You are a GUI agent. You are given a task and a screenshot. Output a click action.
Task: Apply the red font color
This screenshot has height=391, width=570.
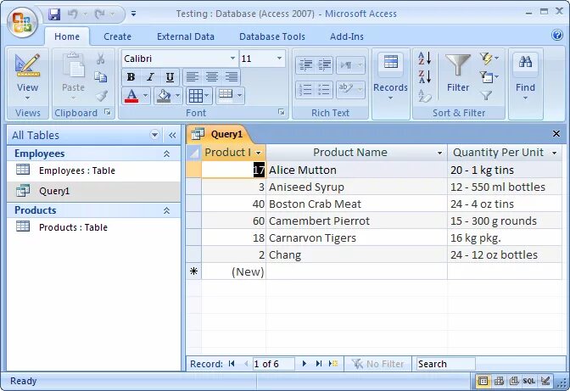[131, 96]
